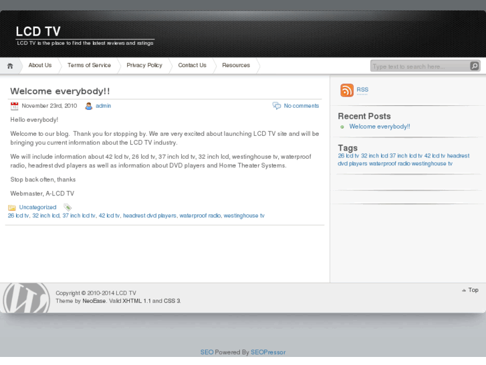Screen dimensions: 486x365
Task: Click the tag label icon
Action: [68, 207]
